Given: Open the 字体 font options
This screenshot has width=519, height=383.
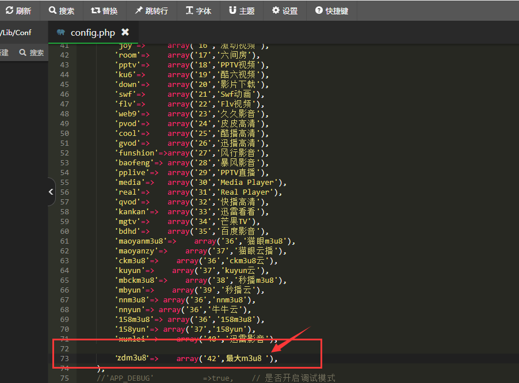Looking at the screenshot, I should click(x=199, y=10).
